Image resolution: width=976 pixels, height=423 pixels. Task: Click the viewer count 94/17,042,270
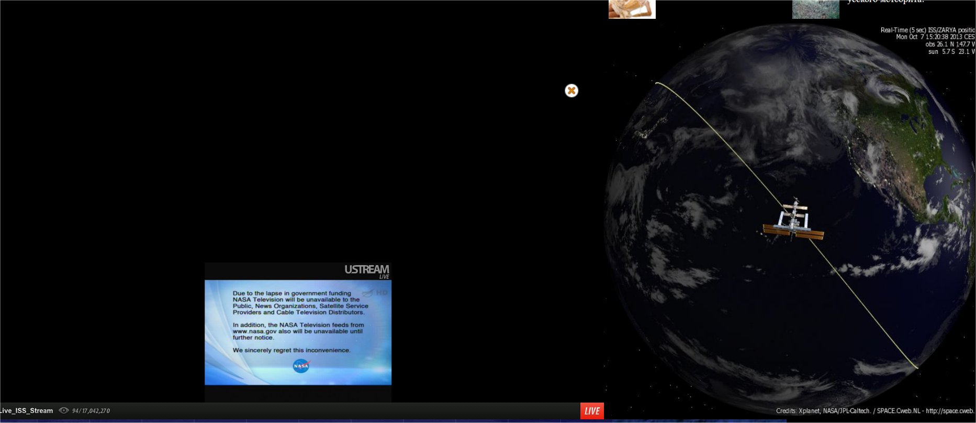(x=91, y=411)
